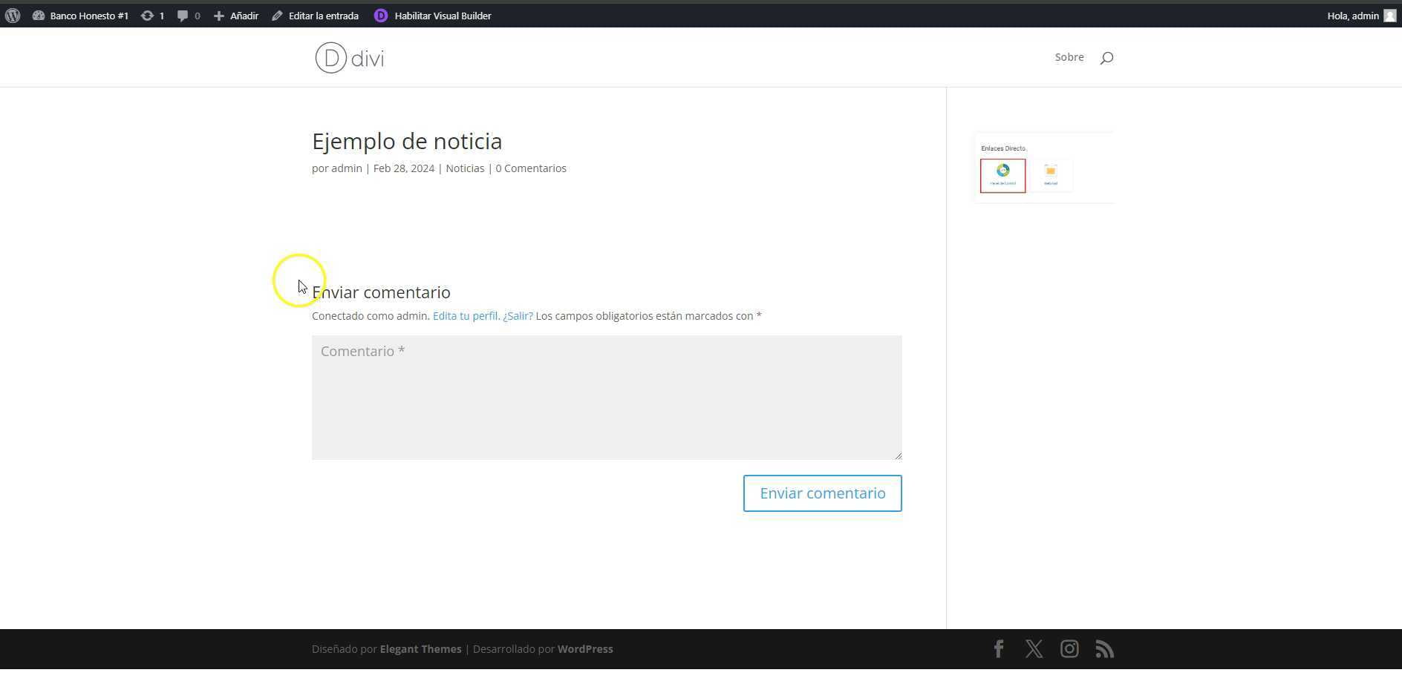Open the Instagram icon in footer
Image resolution: width=1402 pixels, height=684 pixels.
(x=1069, y=649)
